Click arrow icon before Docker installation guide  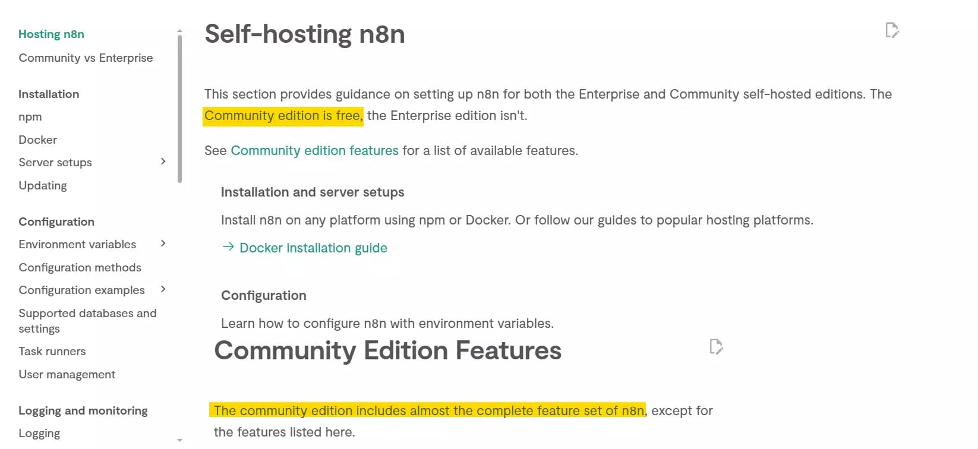click(228, 247)
